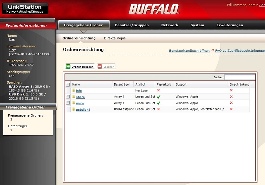265x185 pixels.
Task: Tick the checkbox for the share folder
Action: coord(68,97)
